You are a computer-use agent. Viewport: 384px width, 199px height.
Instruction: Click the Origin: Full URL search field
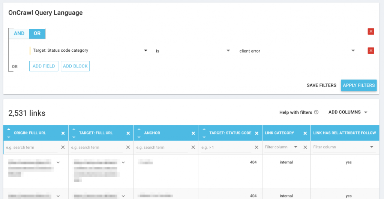coord(31,147)
